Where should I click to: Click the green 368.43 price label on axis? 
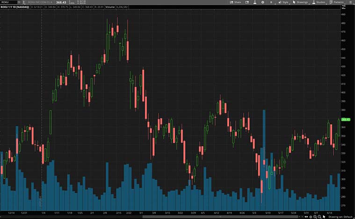tap(346, 119)
